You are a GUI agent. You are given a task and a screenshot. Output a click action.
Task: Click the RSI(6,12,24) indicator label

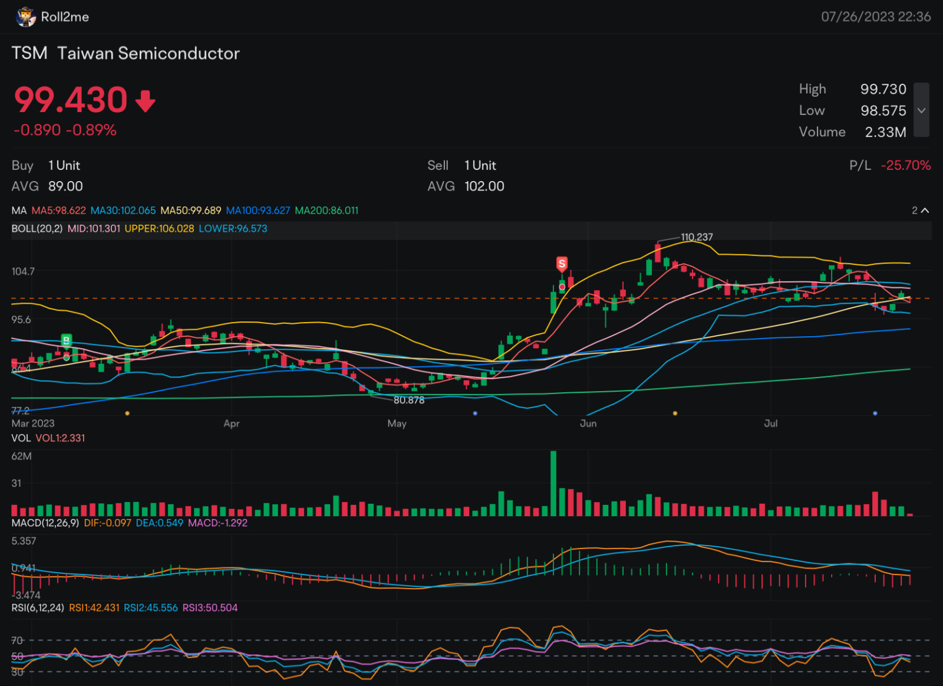click(38, 608)
